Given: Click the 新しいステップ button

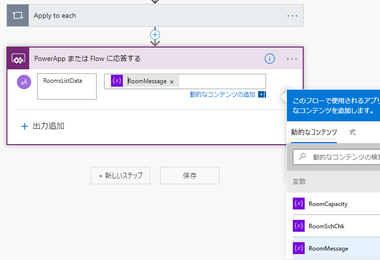Looking at the screenshot, I should pos(120,175).
